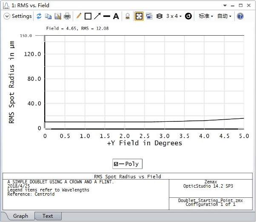Viewport: 256px width, 222px height.
Task: Select the arrow drawing tool
Action: coord(97,16)
